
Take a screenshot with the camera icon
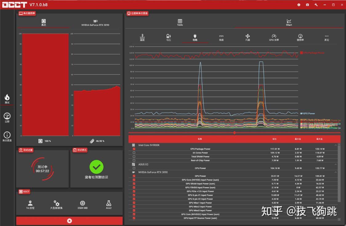pyautogui.click(x=307, y=5)
